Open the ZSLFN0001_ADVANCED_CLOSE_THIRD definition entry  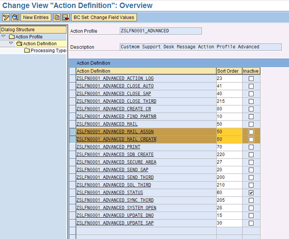pos(116,101)
